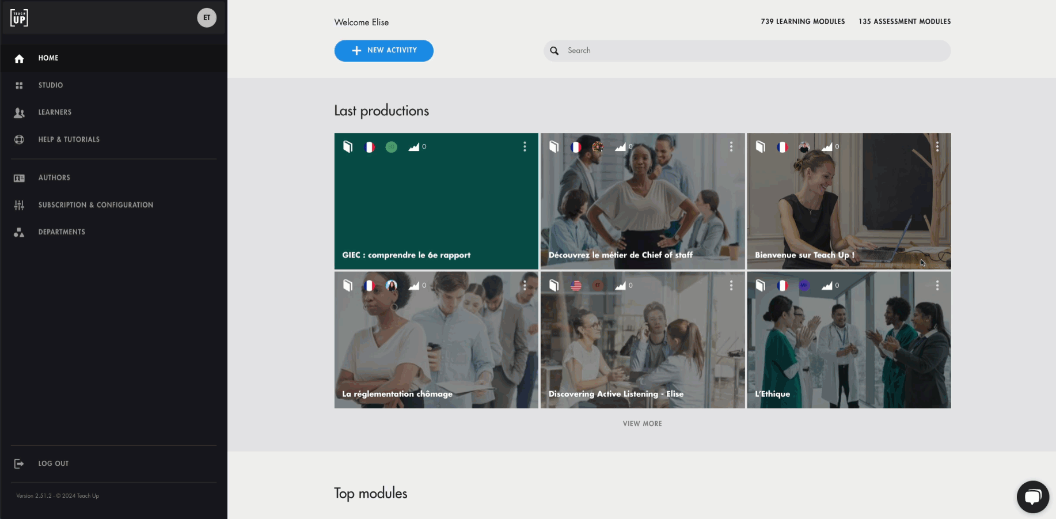Click the French flag badge on Bienvenue sur Teach Up
The width and height of the screenshot is (1056, 519).
click(782, 147)
